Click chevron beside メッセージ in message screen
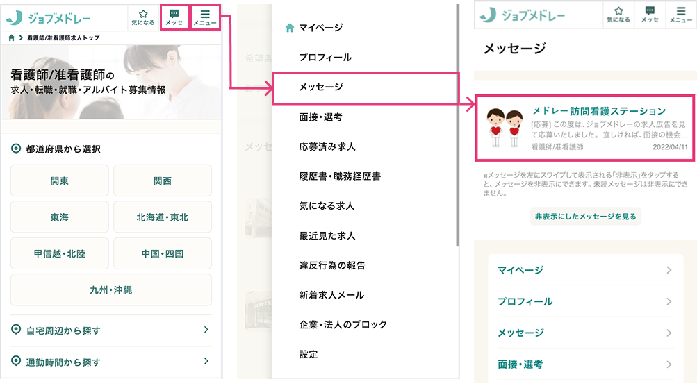Image resolution: width=697 pixels, height=386 pixels. (669, 333)
